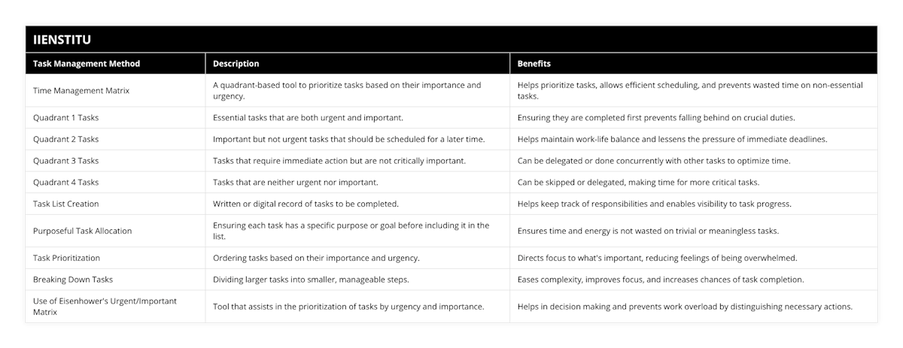903x348 pixels.
Task: Click the Task Management Method column header
Action: point(87,64)
